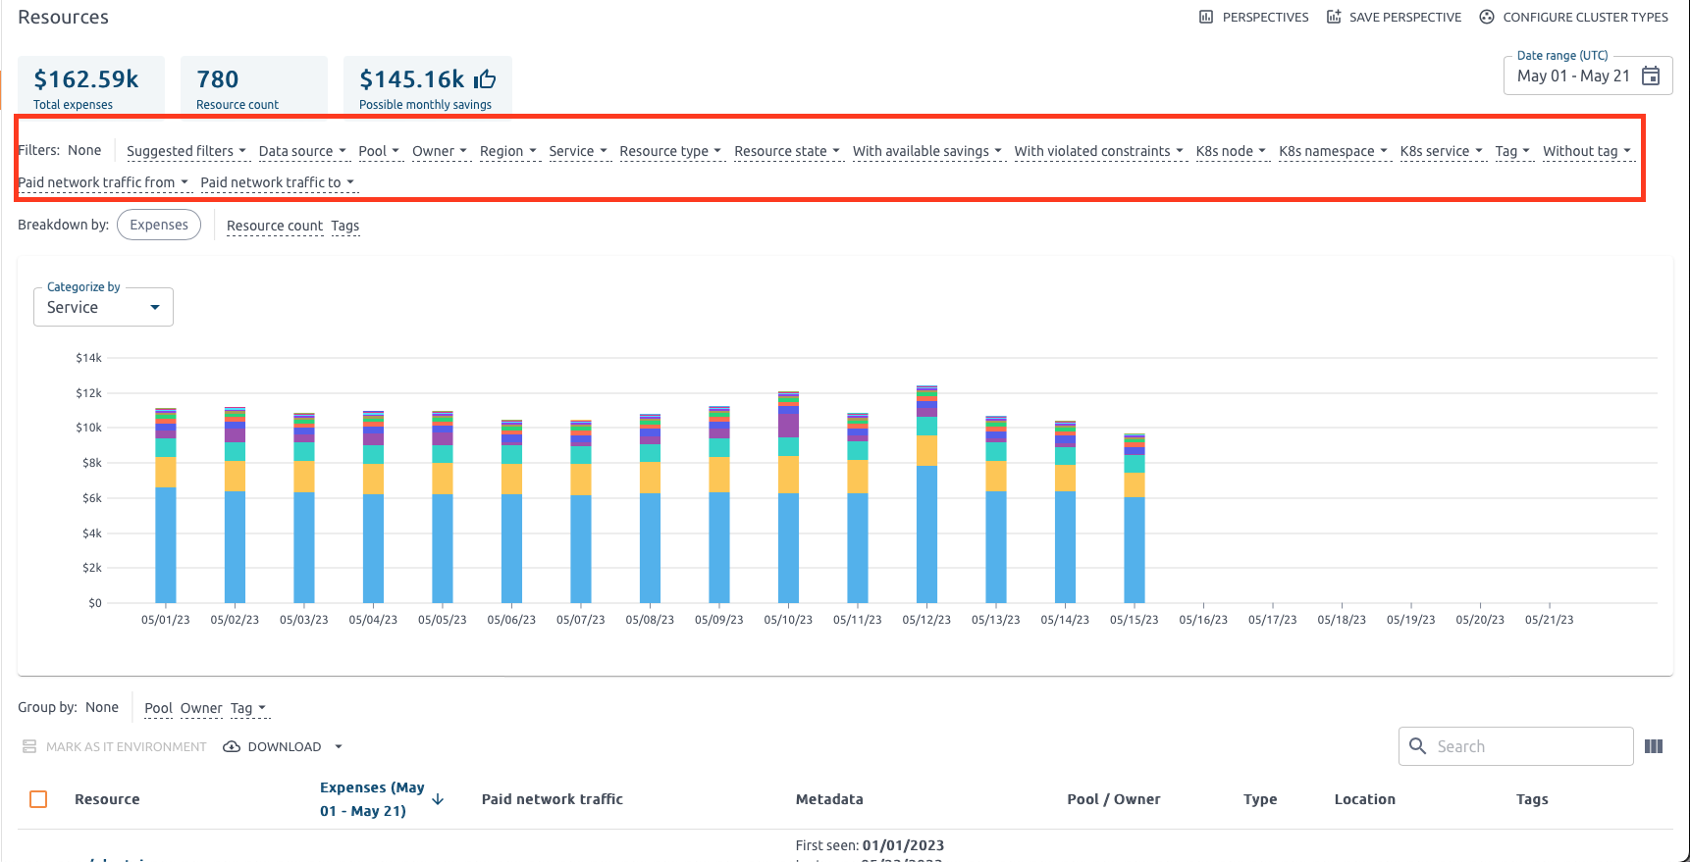1690x862 pixels.
Task: Expand the Categorize by Service dropdown
Action: [x=103, y=307]
